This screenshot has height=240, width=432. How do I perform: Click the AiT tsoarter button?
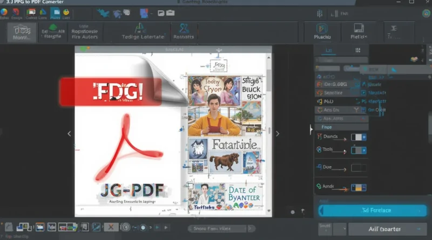coord(387,229)
